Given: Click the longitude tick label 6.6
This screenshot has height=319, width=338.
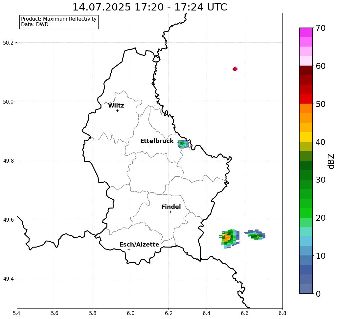Looking at the screenshot, I should (244, 313).
